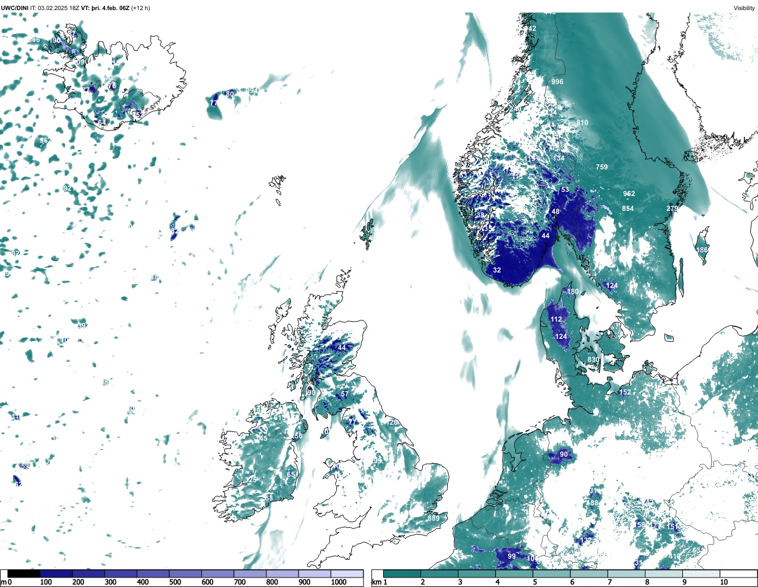Click the "100" label on meter legend

click(46, 582)
